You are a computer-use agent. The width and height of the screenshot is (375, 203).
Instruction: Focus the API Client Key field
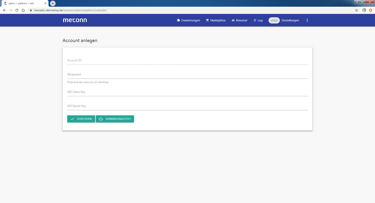[x=187, y=92]
